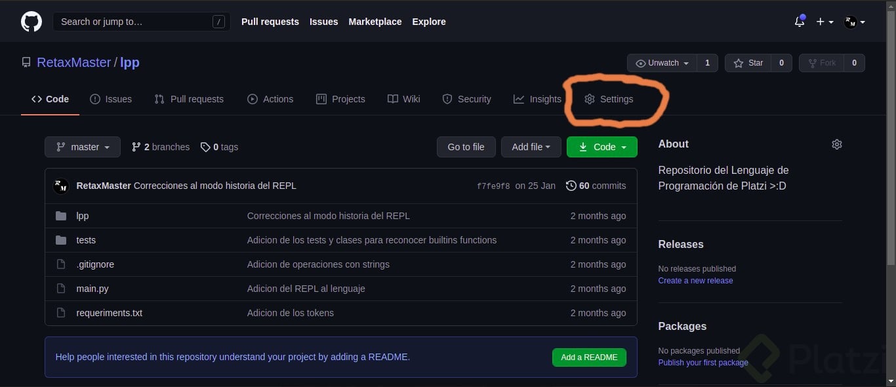Click the Go to file button

[x=466, y=147]
